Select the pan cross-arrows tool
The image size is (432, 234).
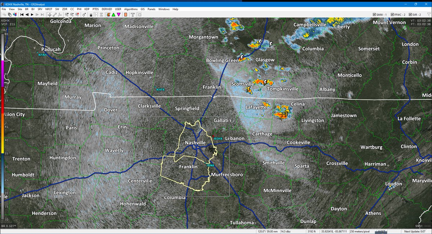click(49, 14)
